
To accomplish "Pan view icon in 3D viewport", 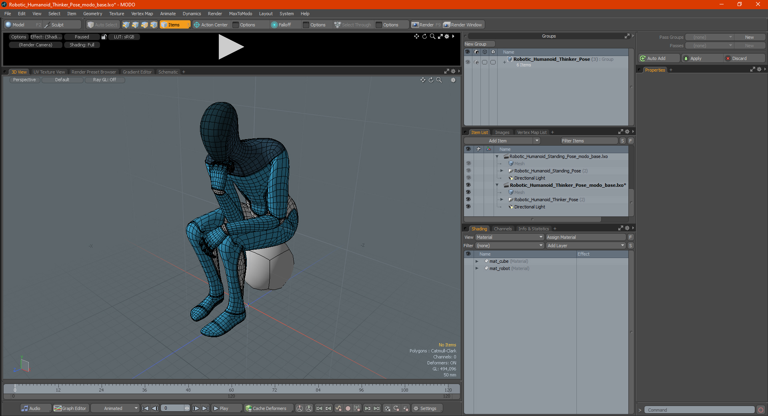I will coord(423,80).
